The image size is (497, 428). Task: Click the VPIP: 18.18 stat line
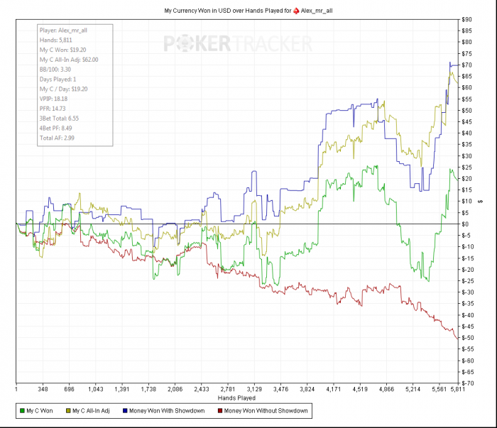click(53, 99)
